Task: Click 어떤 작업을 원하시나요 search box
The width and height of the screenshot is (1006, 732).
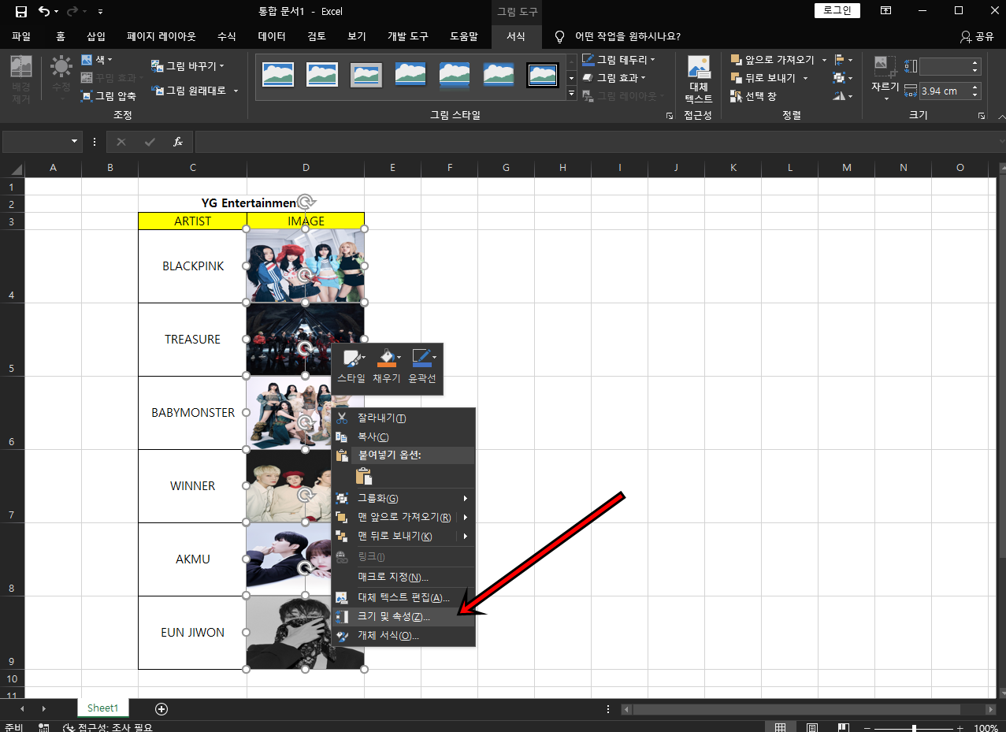Action: coord(628,36)
